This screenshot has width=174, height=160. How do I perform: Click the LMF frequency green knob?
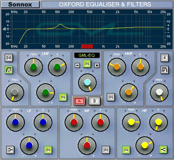pos(33,67)
